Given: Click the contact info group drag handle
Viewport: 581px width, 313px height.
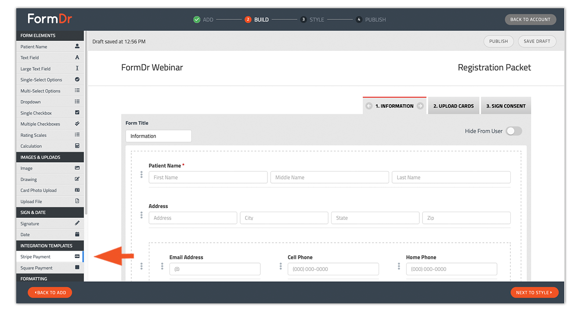Looking at the screenshot, I should click(141, 266).
